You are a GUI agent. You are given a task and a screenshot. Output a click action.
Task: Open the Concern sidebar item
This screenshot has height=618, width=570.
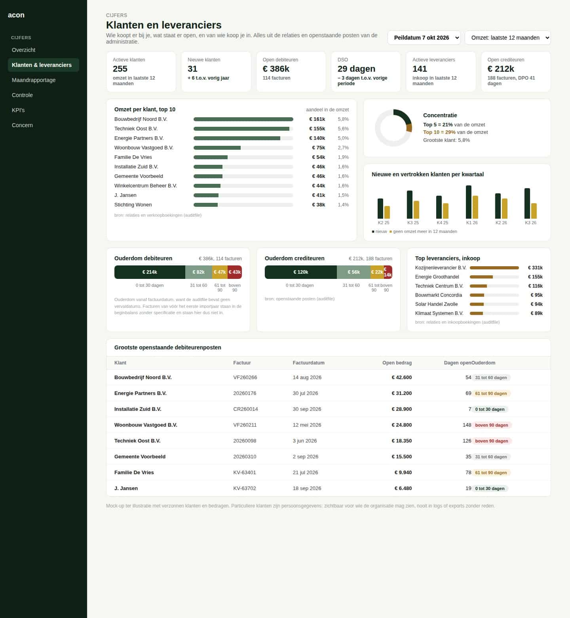(x=44, y=125)
